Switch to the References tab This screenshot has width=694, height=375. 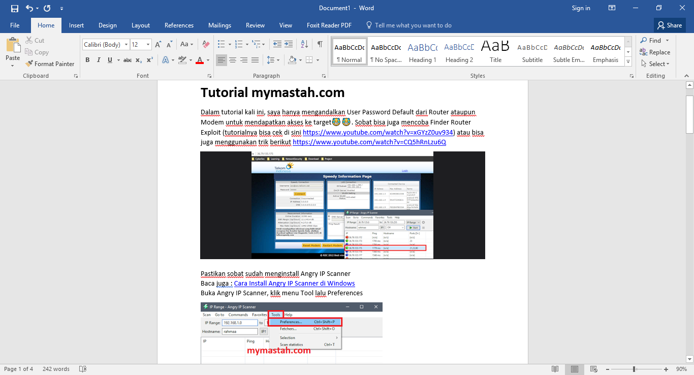click(179, 25)
